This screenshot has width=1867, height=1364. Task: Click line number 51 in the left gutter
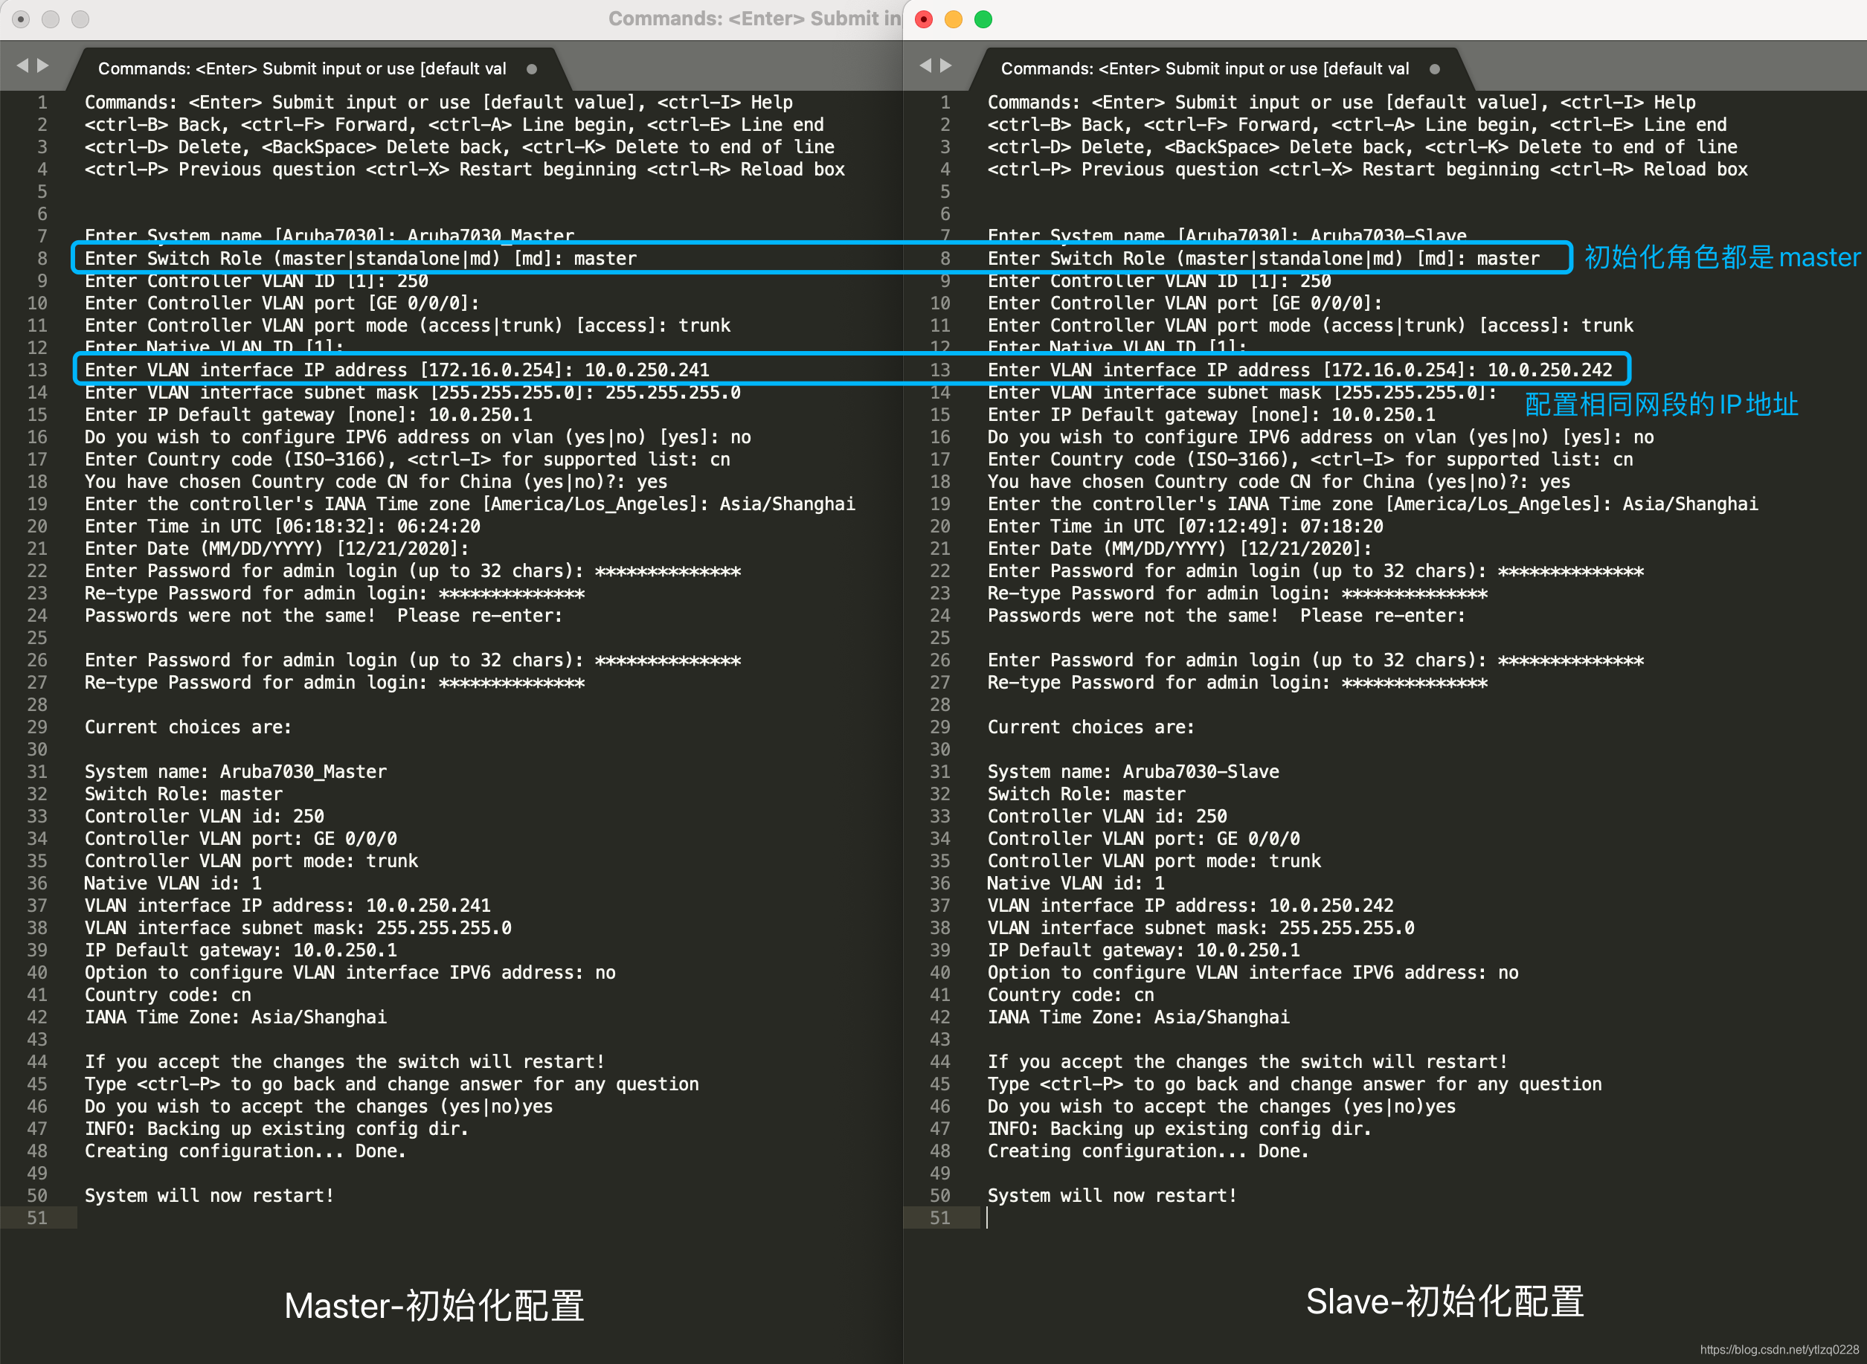(x=37, y=1218)
